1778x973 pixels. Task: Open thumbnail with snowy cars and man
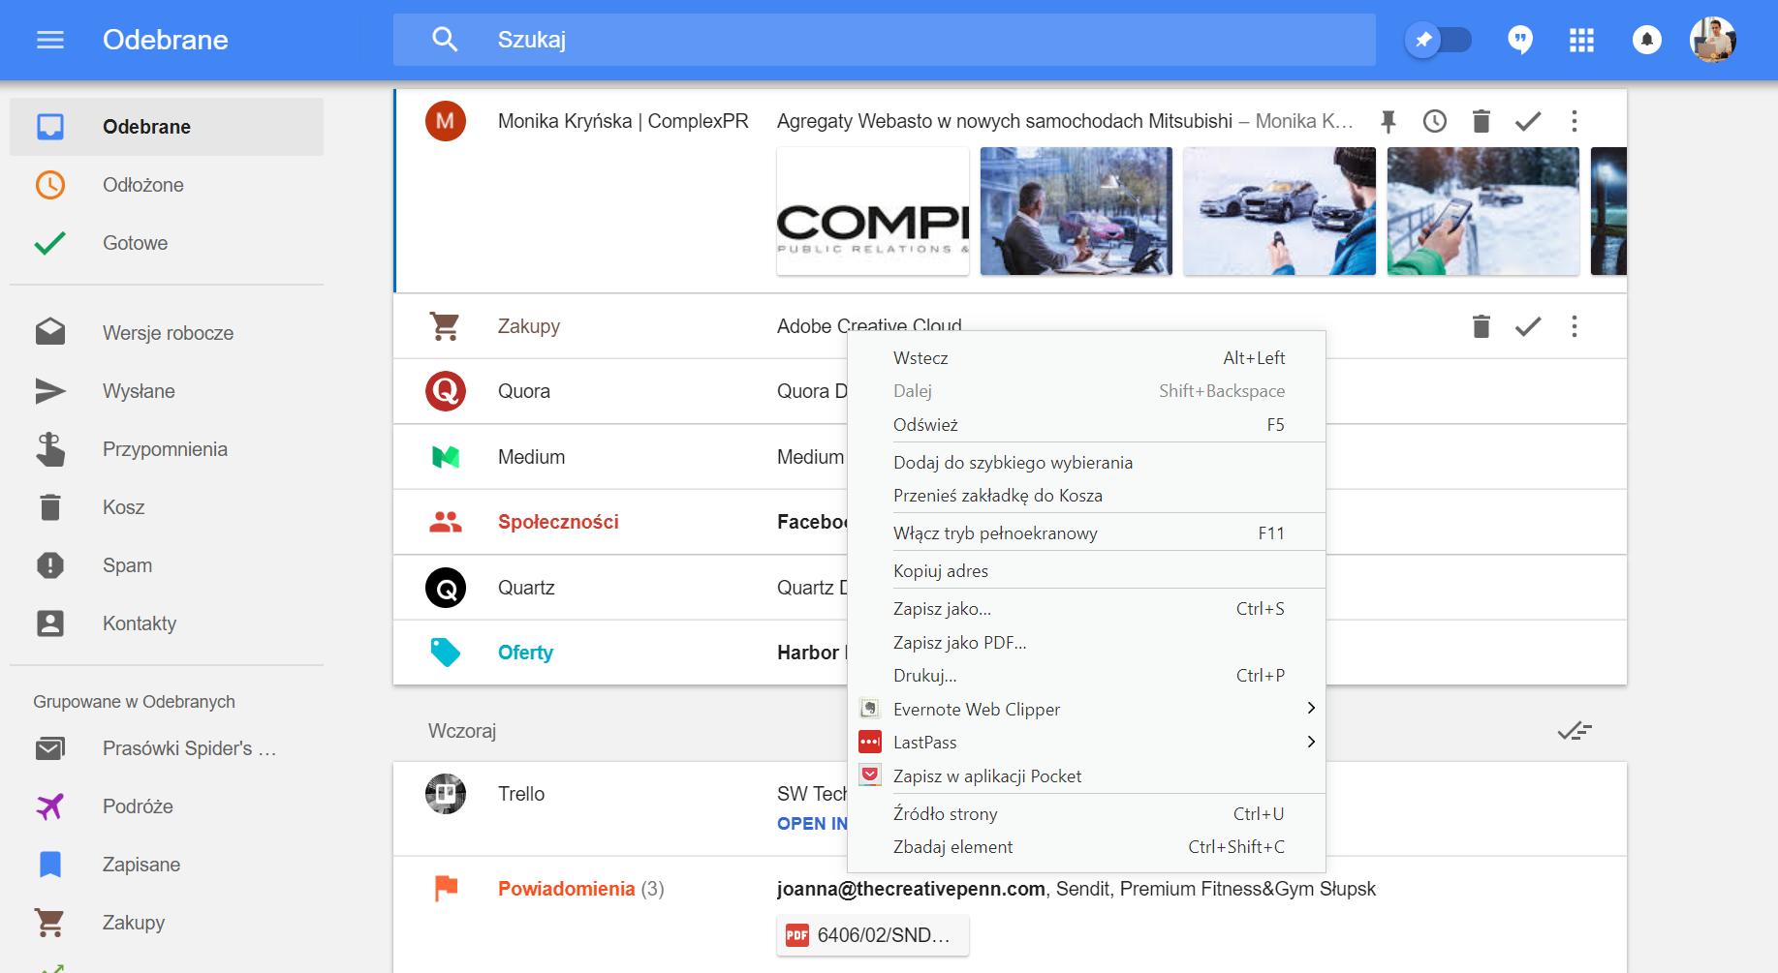pyautogui.click(x=1280, y=211)
